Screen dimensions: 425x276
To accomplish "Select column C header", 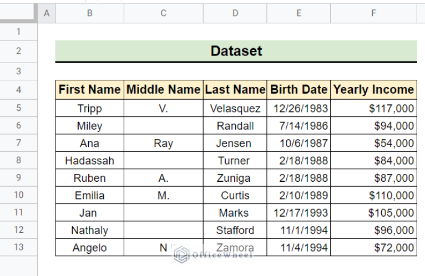I will [164, 13].
